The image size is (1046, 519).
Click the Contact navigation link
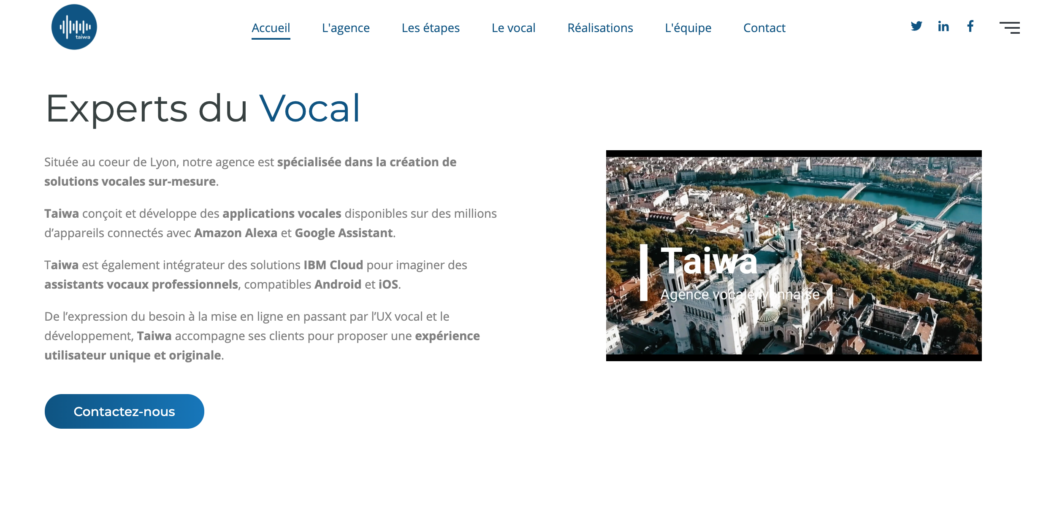pyautogui.click(x=764, y=28)
